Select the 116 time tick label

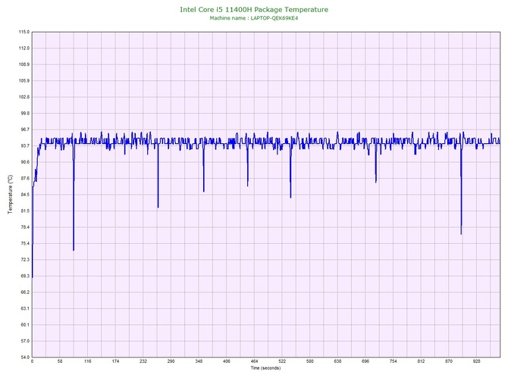[88, 361]
